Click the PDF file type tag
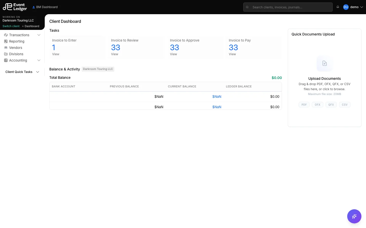 coord(304,105)
